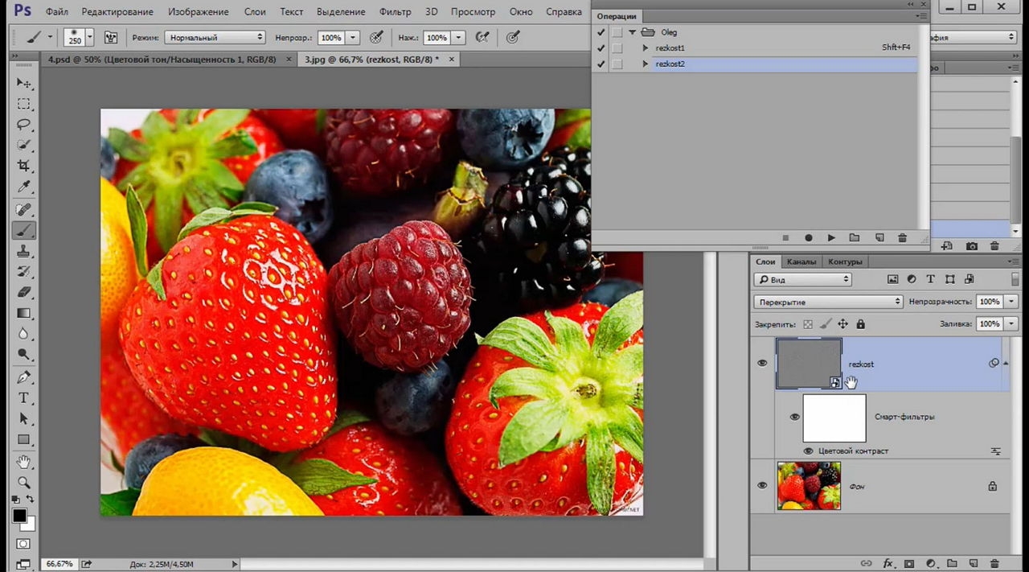The height and width of the screenshot is (572, 1029).
Task: Open layer filter type dropdown Вид
Action: [x=802, y=279]
